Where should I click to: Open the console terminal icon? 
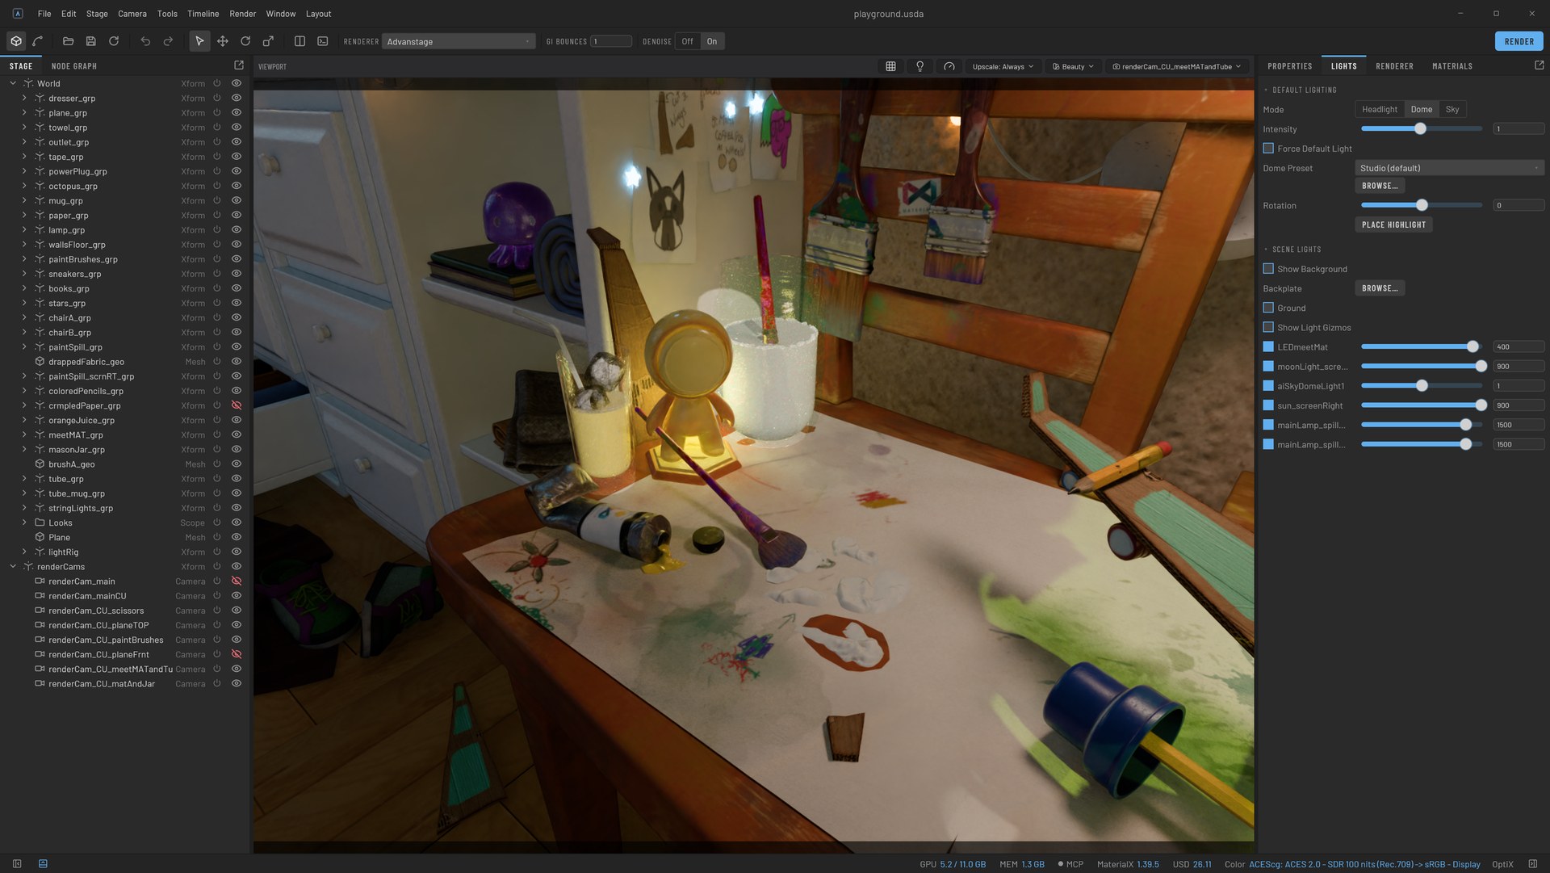[x=322, y=41]
